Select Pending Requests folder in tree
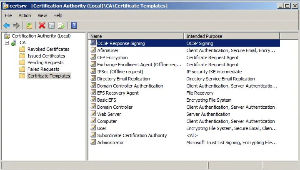Viewport: 300px width, 170px height. pos(45,62)
